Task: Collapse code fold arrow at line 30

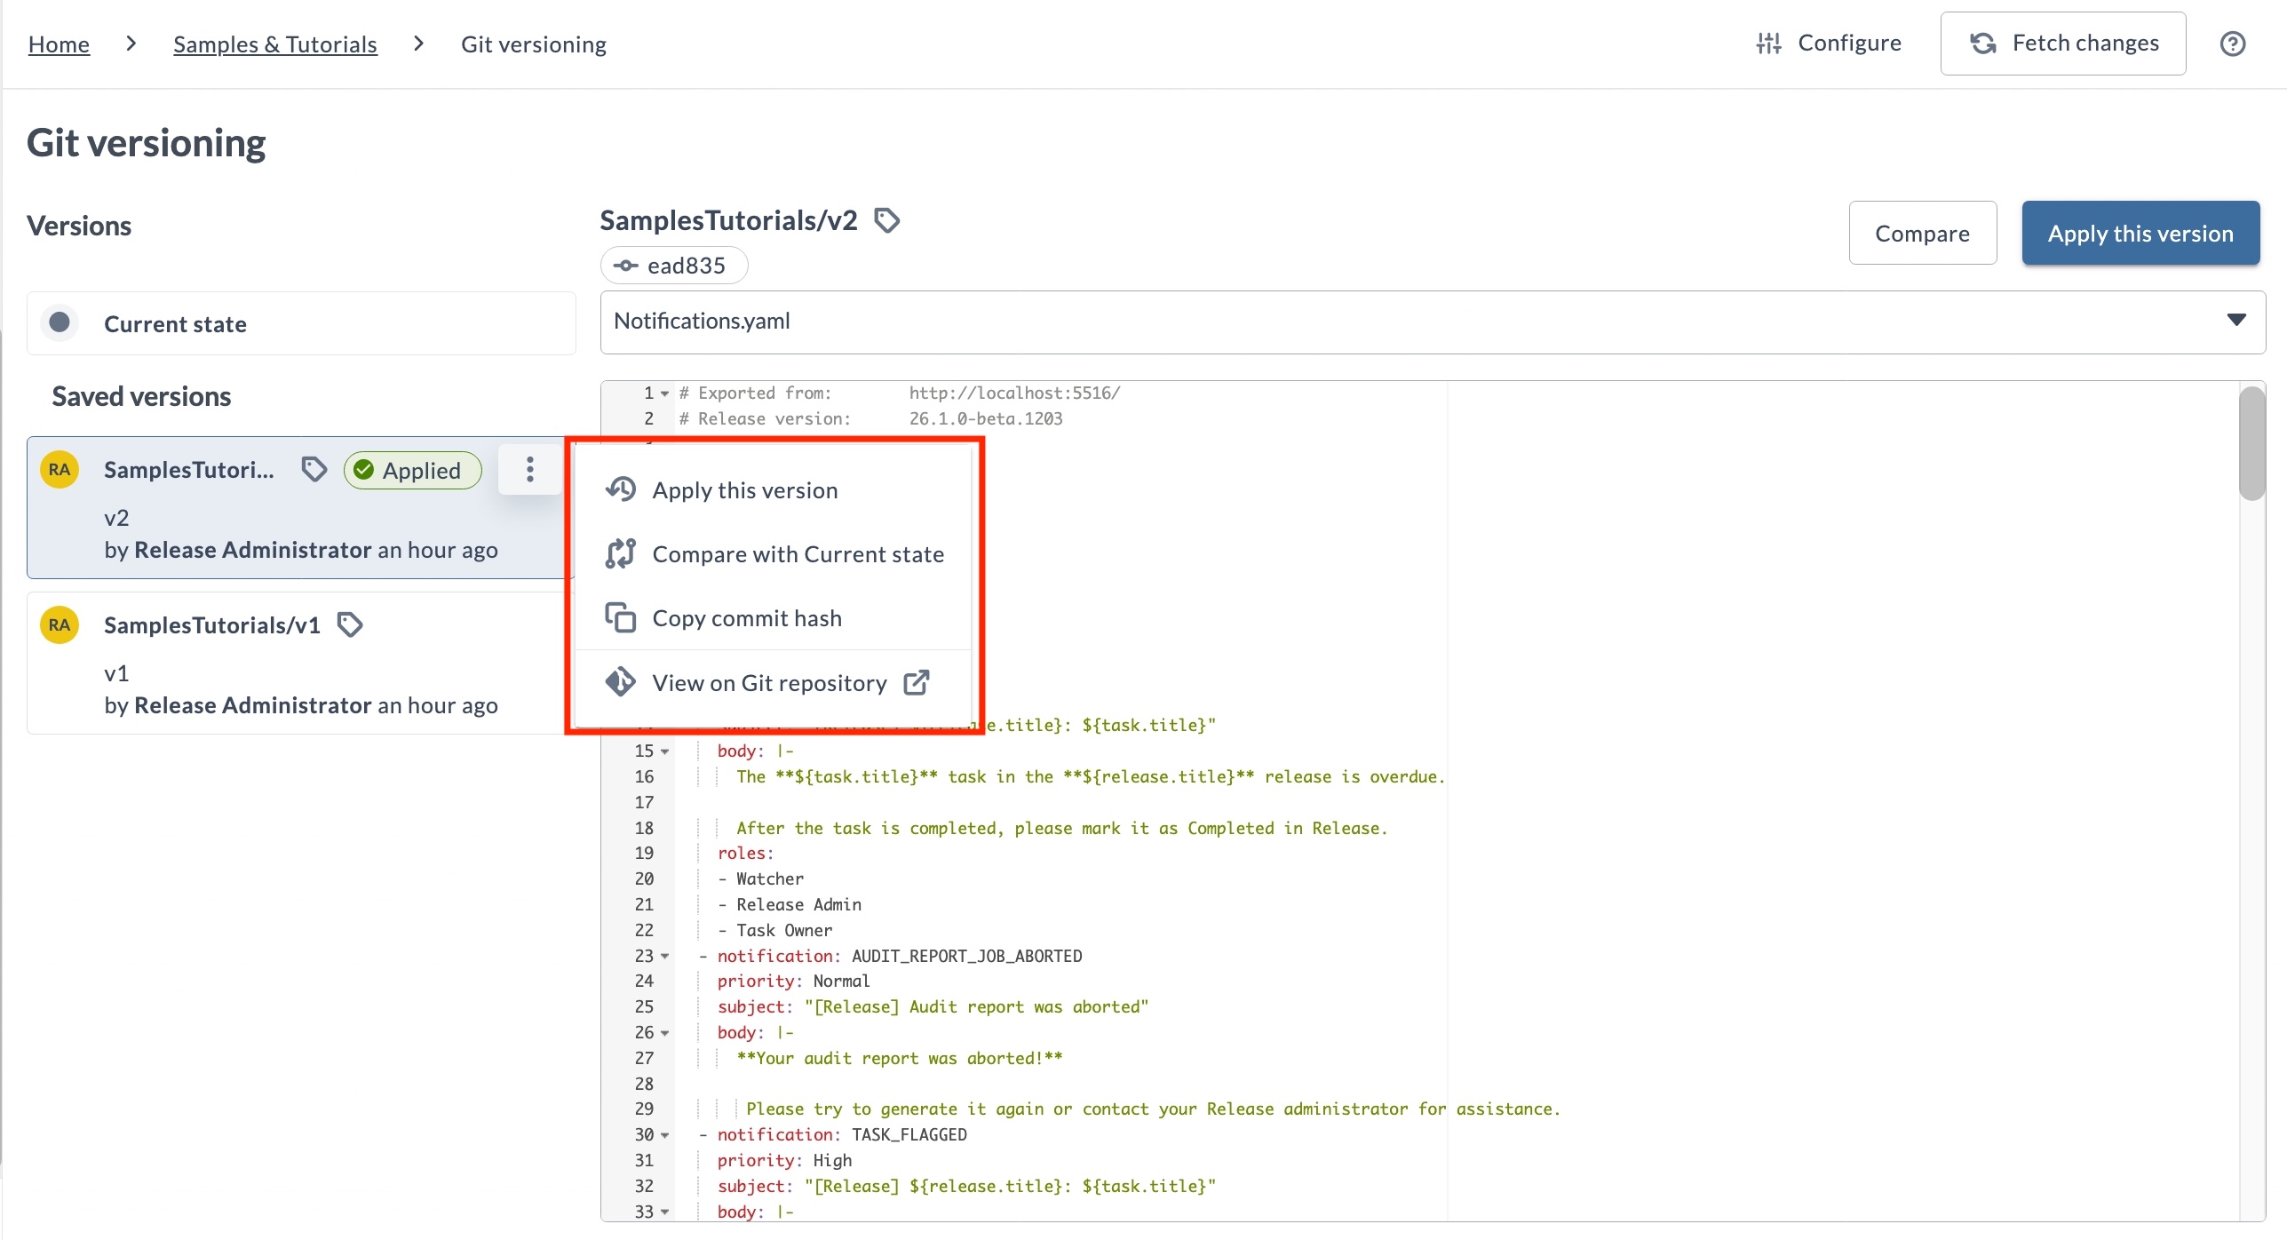Action: [x=665, y=1135]
